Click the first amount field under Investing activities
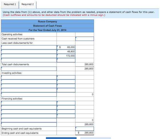 pos(66,77)
